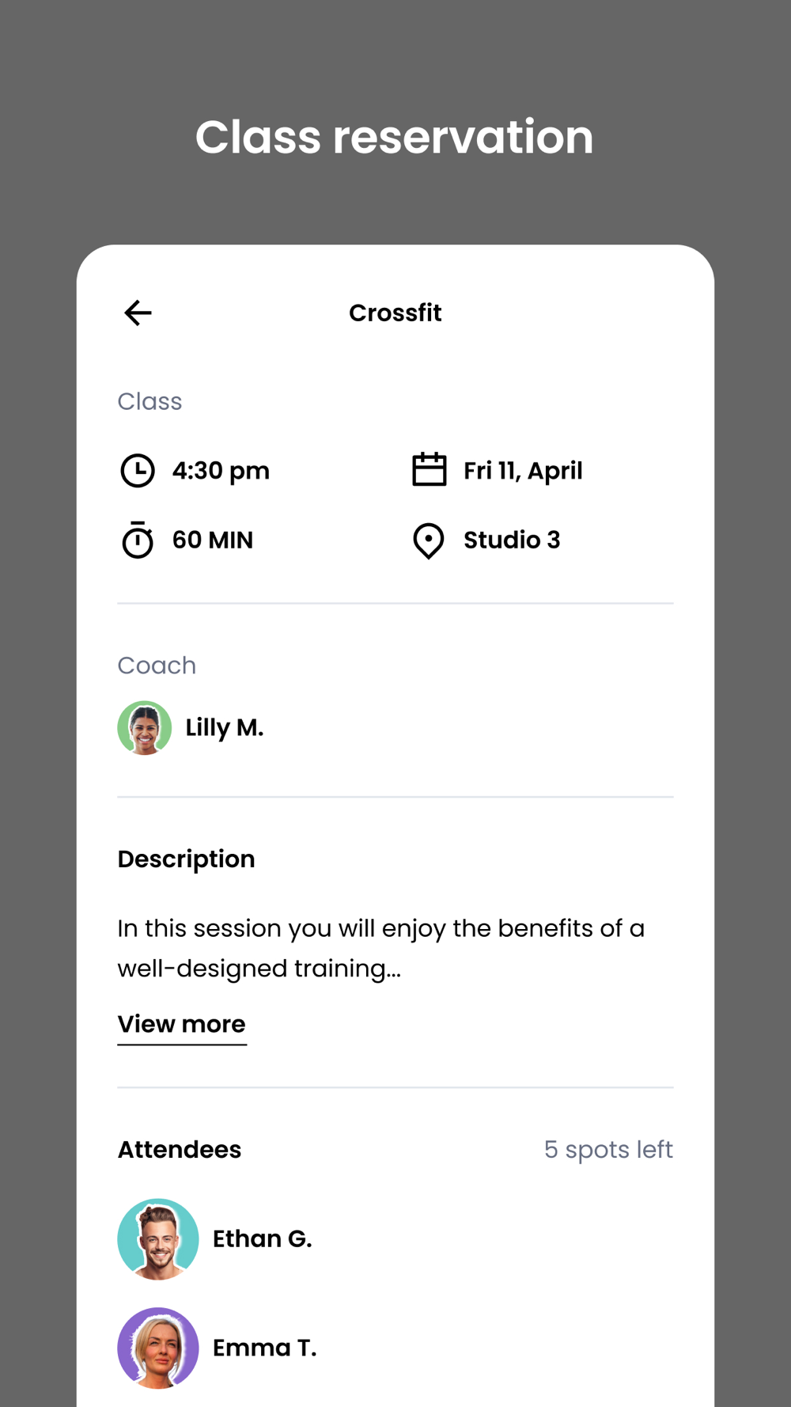The image size is (791, 1407).
Task: Click the stopwatch icon beside 60 MIN
Action: 138,540
